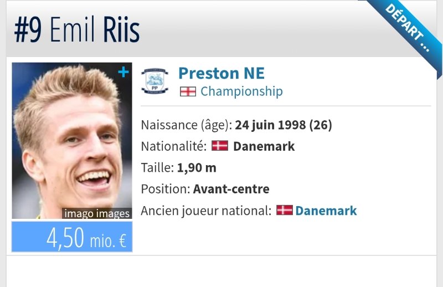Click the #9 shirt number
This screenshot has height=287, width=443.
coord(28,31)
